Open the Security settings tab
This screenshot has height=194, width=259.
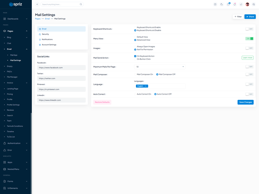coord(45,34)
